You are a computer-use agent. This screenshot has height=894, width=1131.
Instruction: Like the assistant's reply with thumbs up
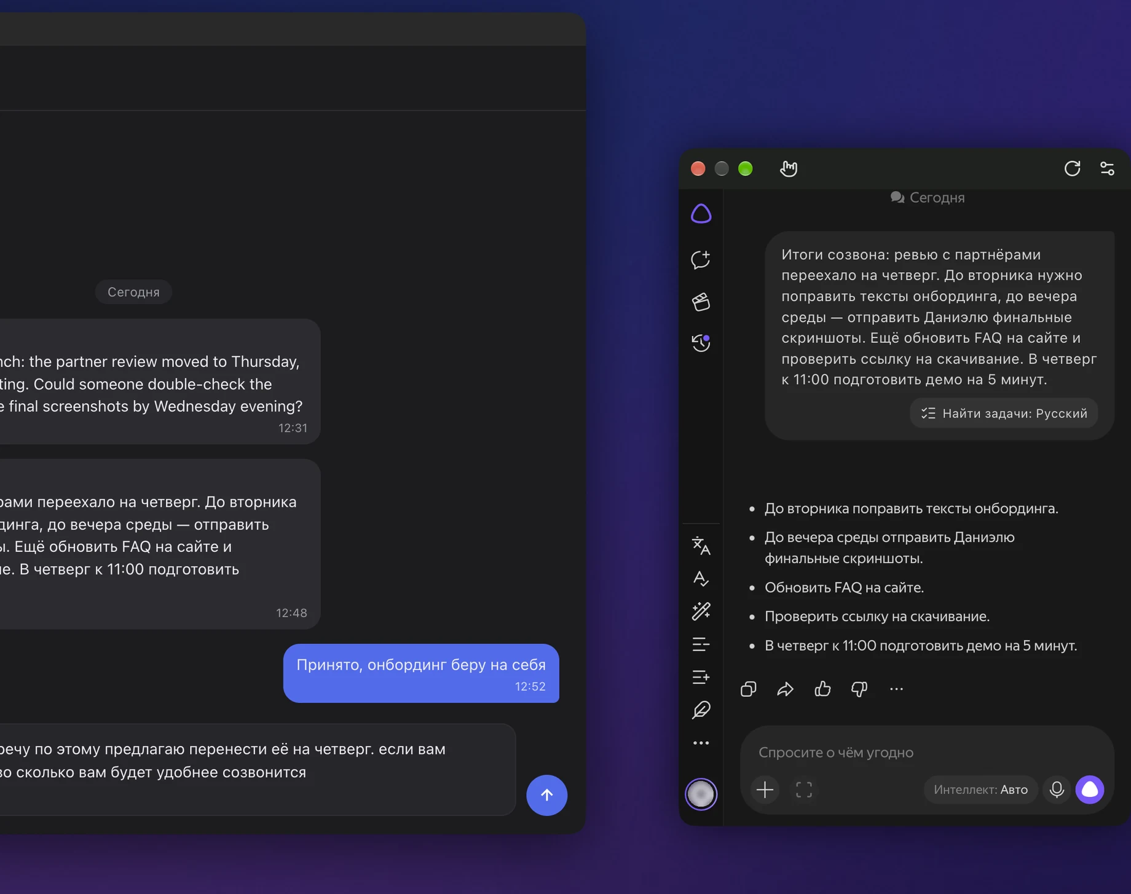pos(822,689)
